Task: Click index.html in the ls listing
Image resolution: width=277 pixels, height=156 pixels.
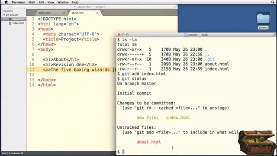Action: coord(217,69)
